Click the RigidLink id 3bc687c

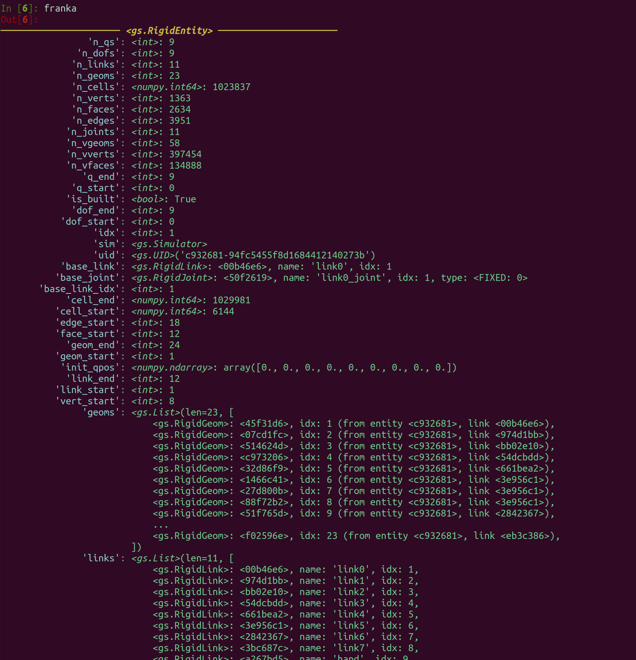point(264,648)
